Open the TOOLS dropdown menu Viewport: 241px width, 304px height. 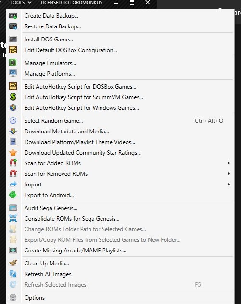click(x=21, y=3)
